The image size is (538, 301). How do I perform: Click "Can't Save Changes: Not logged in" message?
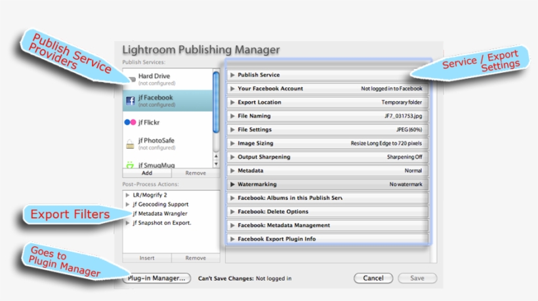click(245, 278)
